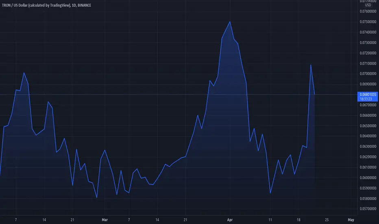Click the 0.06000000 price axis label

coord(368,178)
